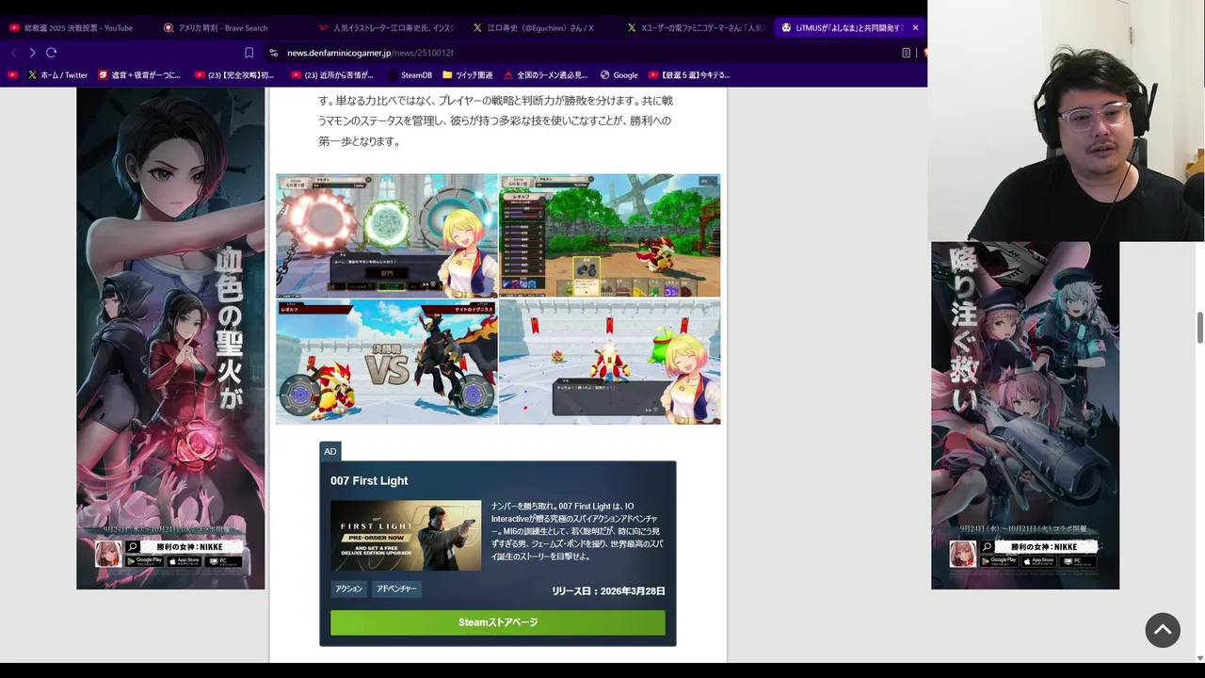Open the (23) 近所から苦情が YouTube bookmark

(331, 75)
